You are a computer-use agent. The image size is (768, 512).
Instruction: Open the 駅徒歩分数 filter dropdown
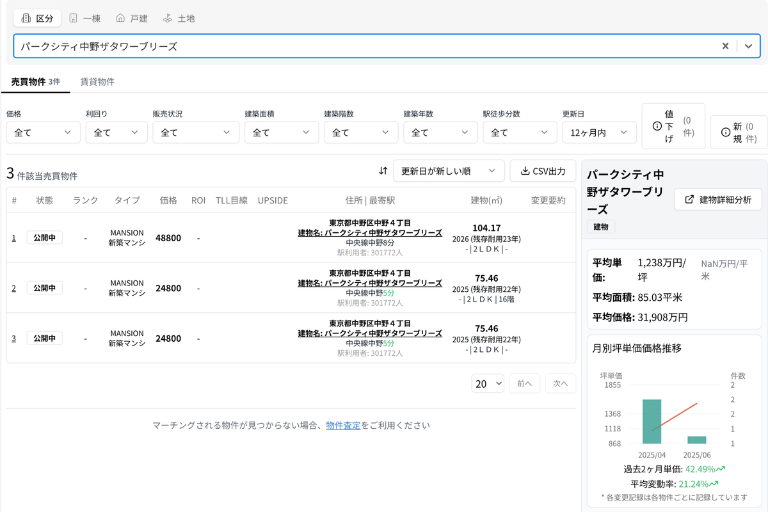click(x=520, y=132)
